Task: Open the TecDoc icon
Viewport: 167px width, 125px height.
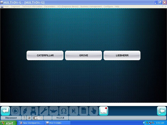Action: (103, 111)
